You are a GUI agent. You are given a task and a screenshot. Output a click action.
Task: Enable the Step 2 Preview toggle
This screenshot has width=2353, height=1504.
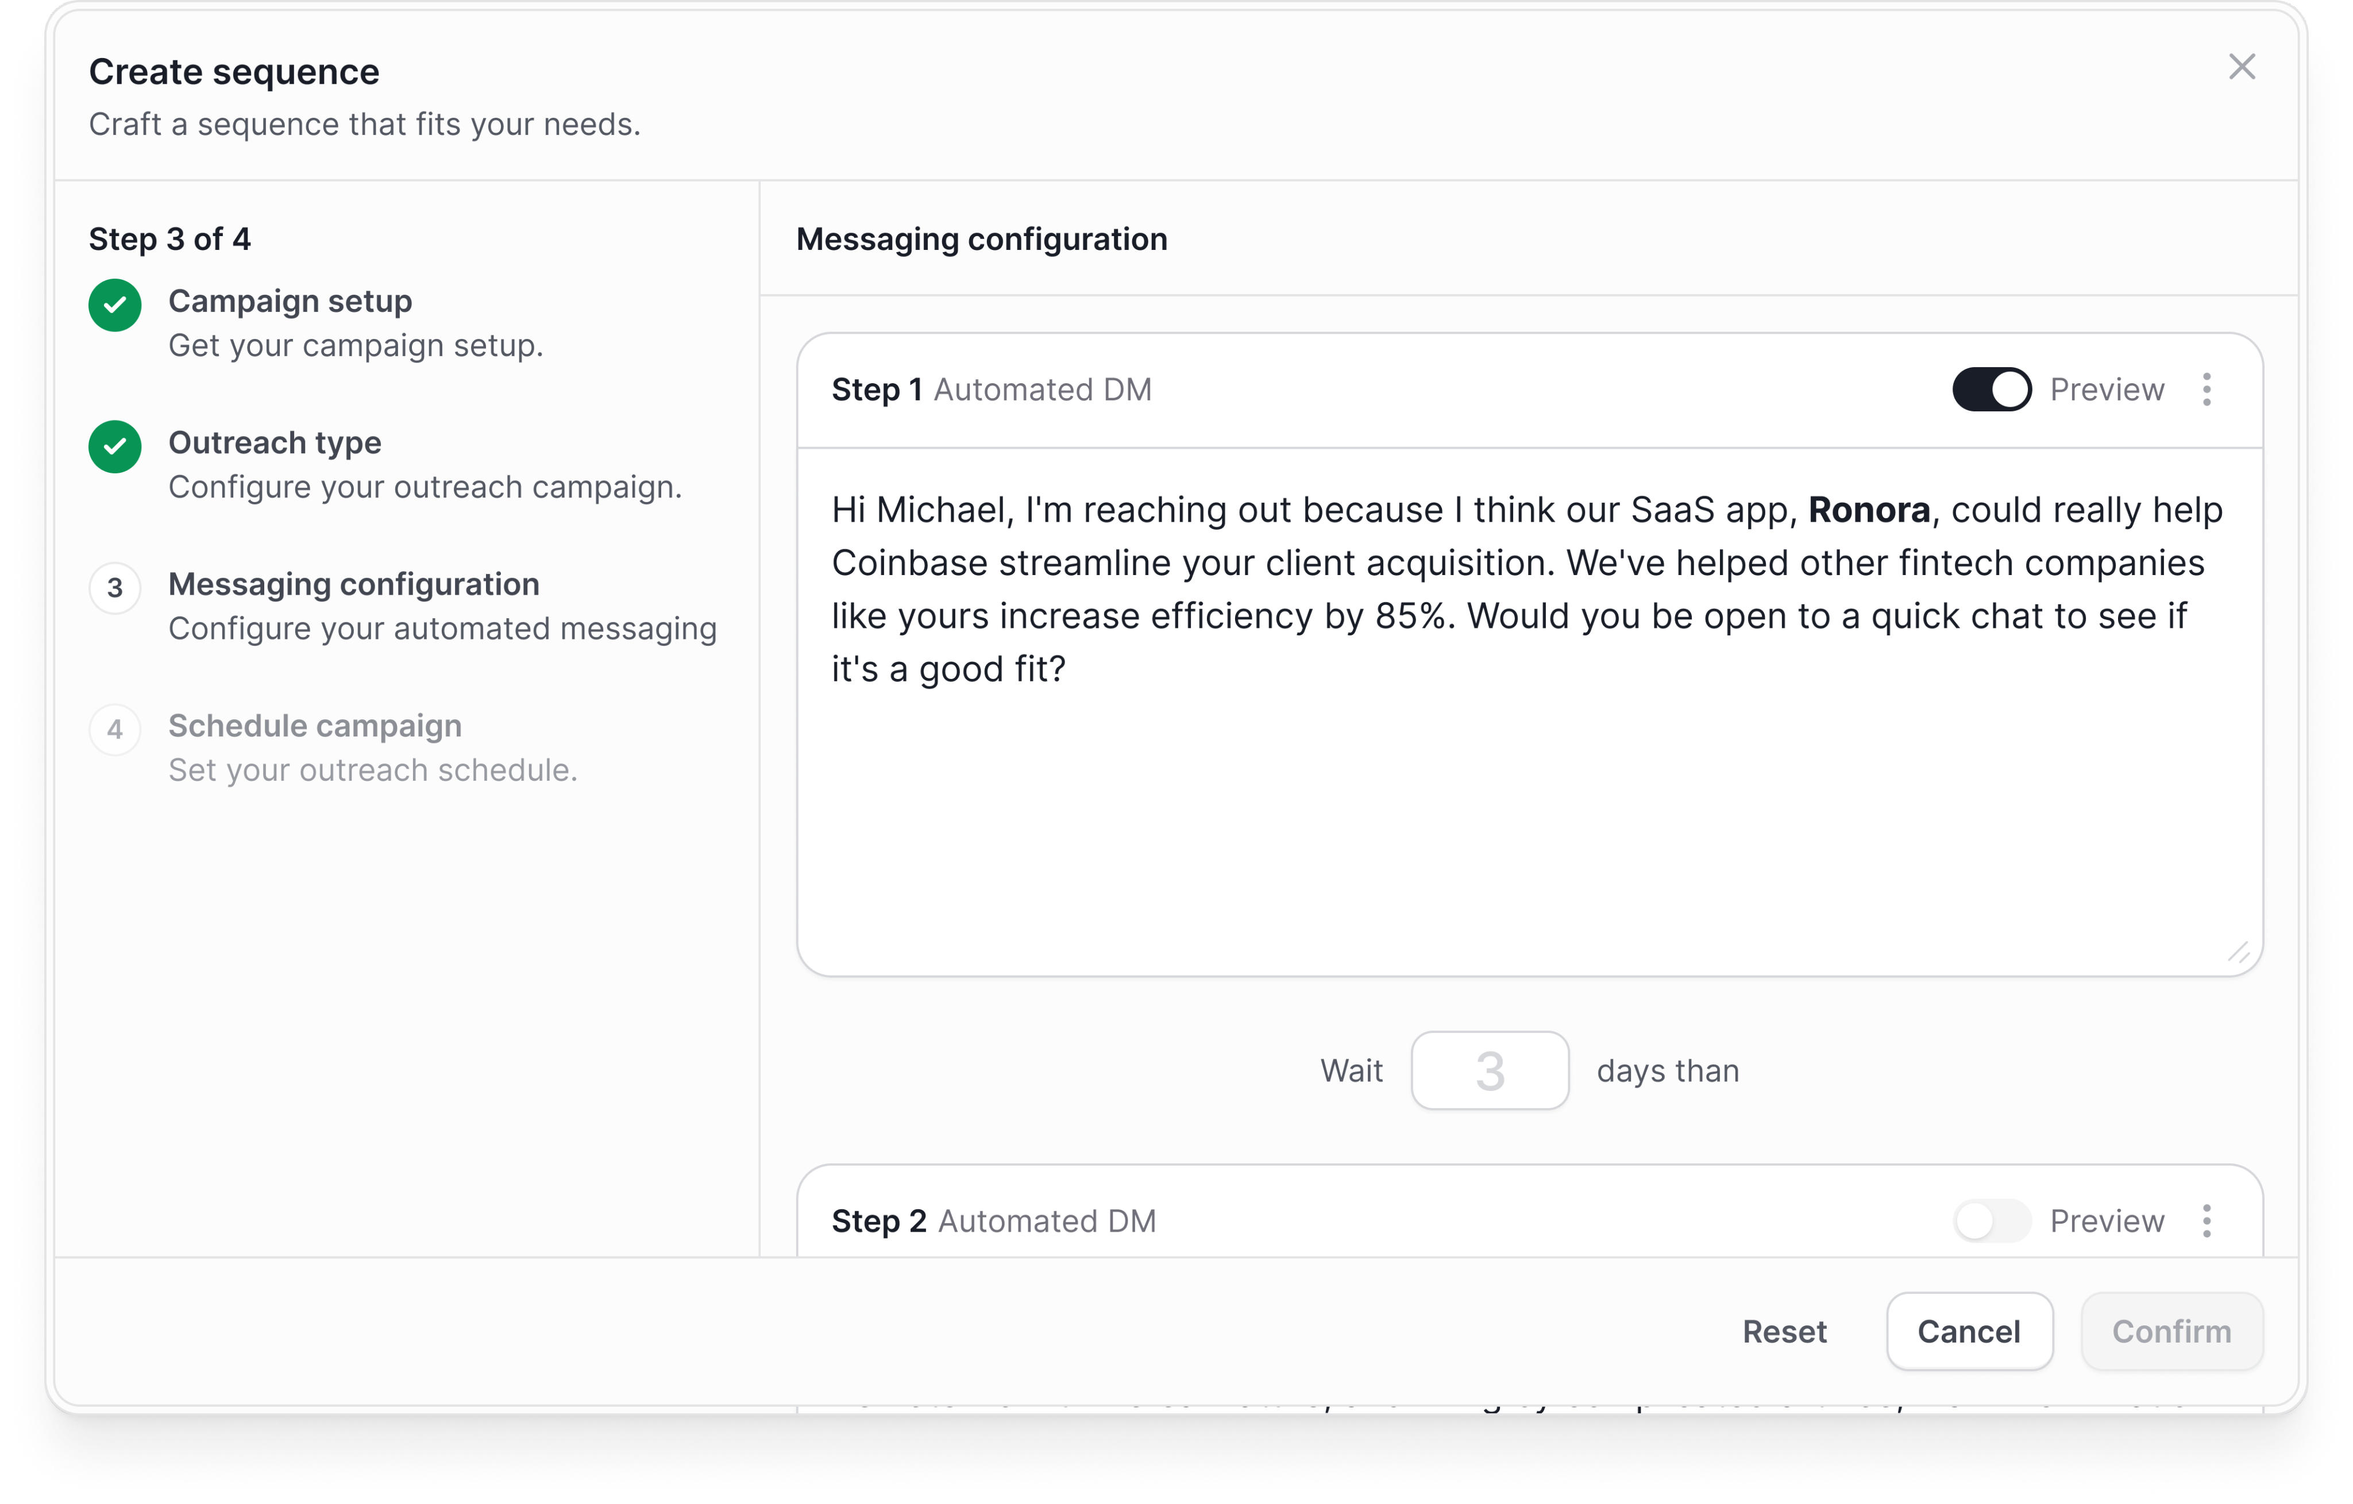pyautogui.click(x=1992, y=1220)
